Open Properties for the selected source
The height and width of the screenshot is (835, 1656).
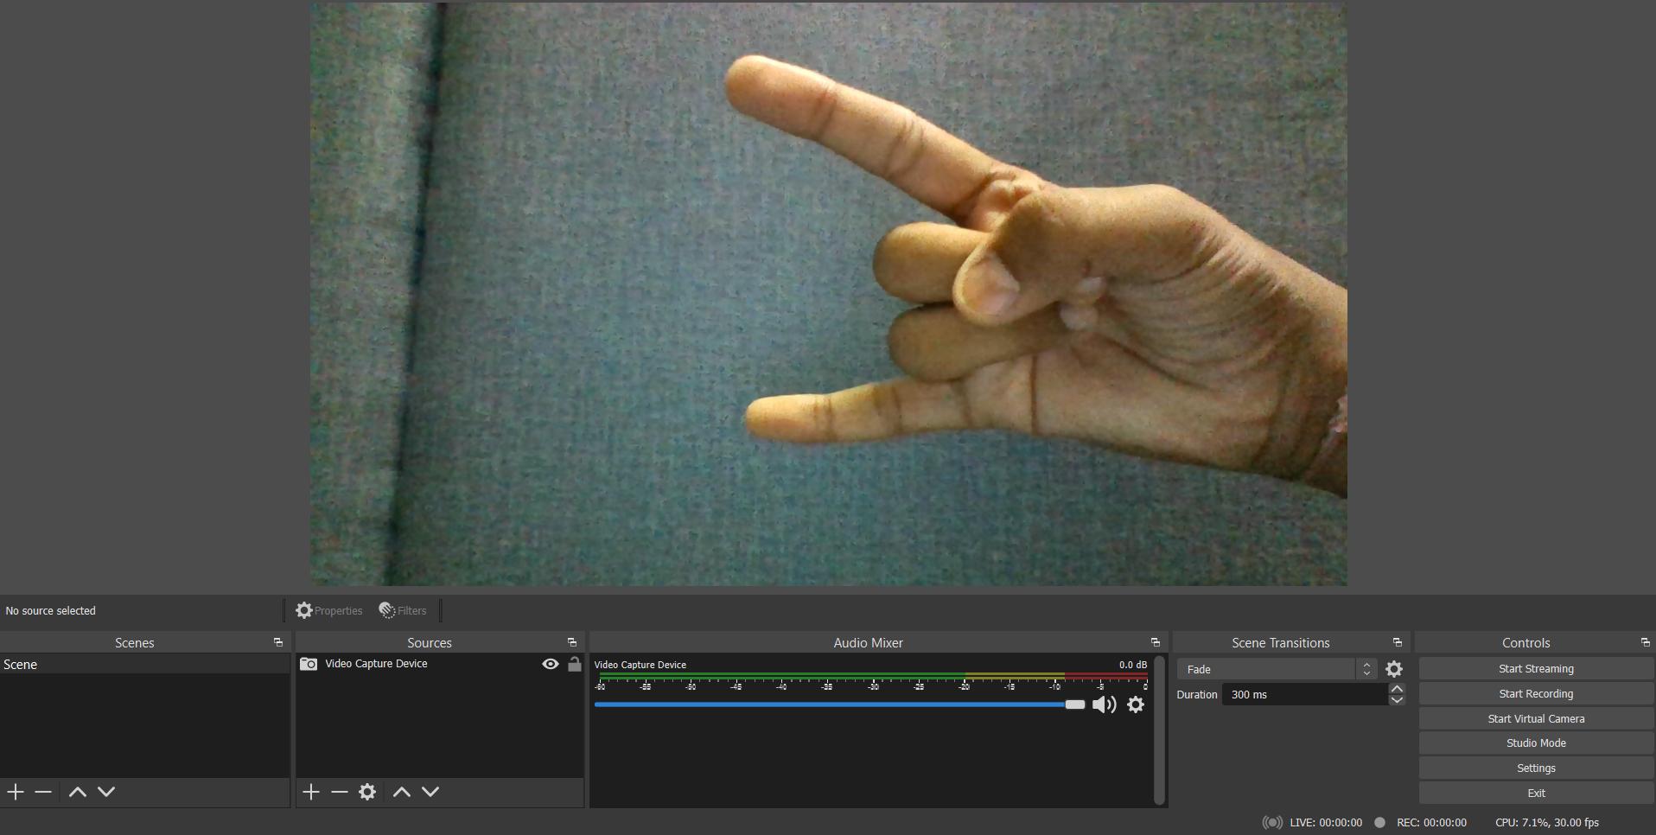point(328,610)
